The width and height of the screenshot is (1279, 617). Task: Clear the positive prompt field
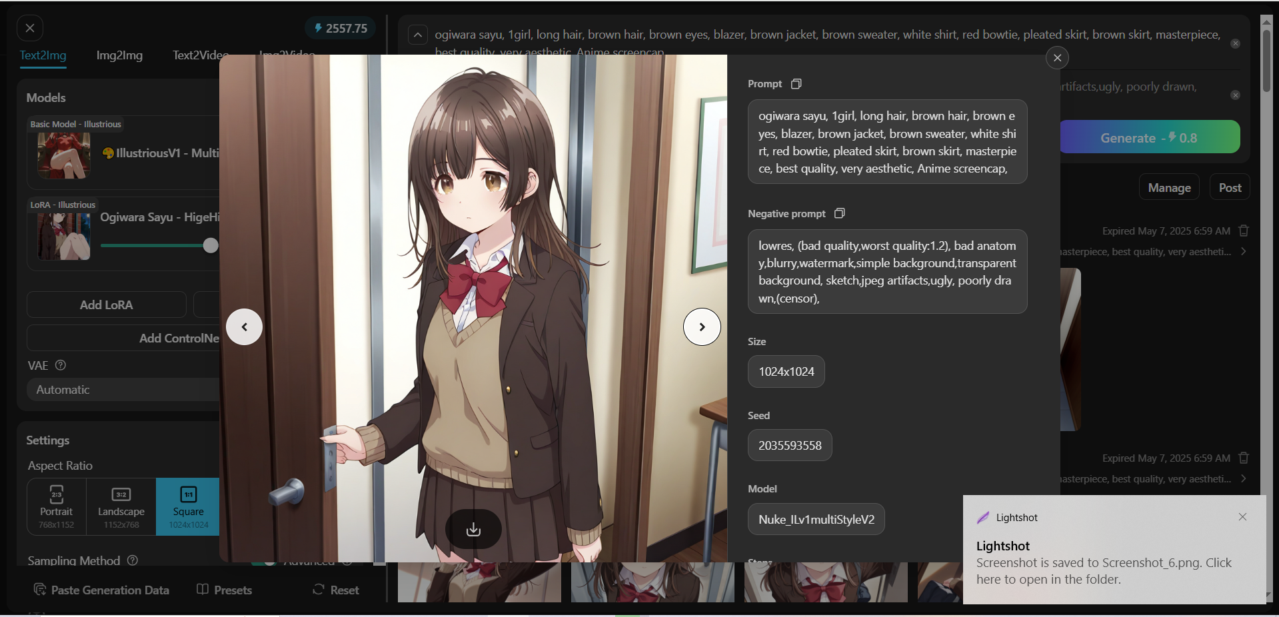(1235, 43)
